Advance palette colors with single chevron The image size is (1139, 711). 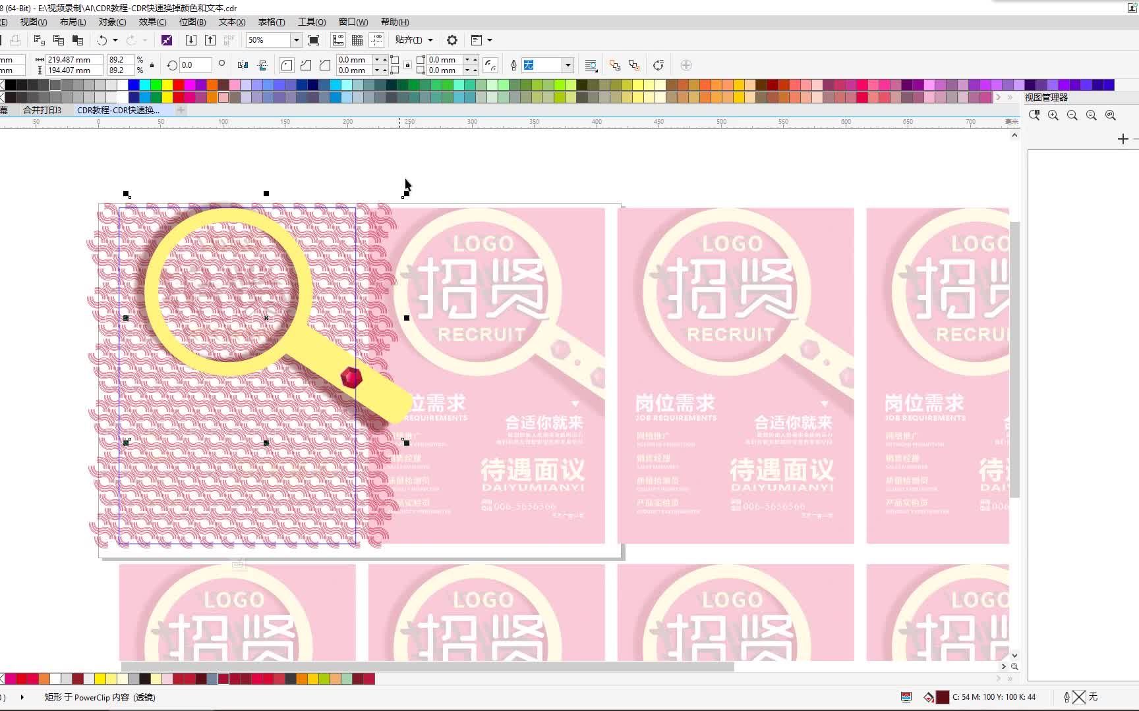pyautogui.click(x=998, y=97)
